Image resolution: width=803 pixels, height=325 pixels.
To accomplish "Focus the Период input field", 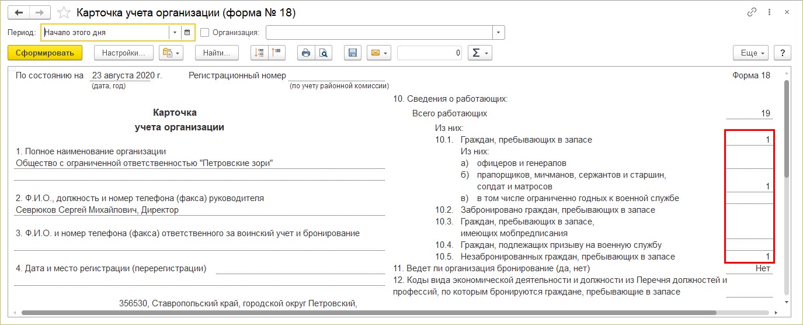I will pyautogui.click(x=105, y=33).
